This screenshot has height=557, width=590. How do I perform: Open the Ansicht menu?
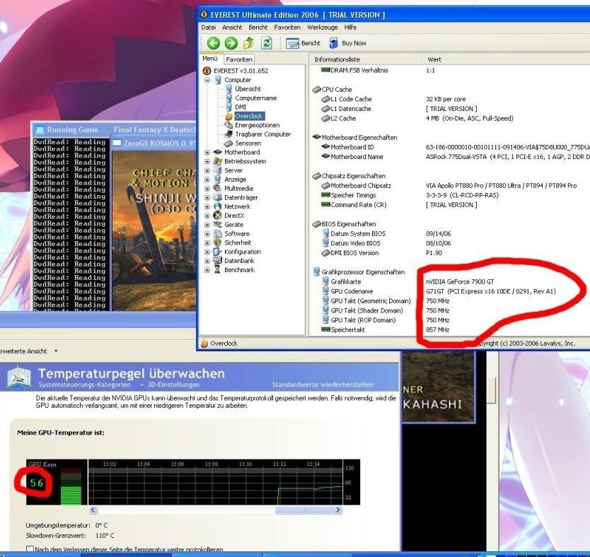(x=232, y=28)
